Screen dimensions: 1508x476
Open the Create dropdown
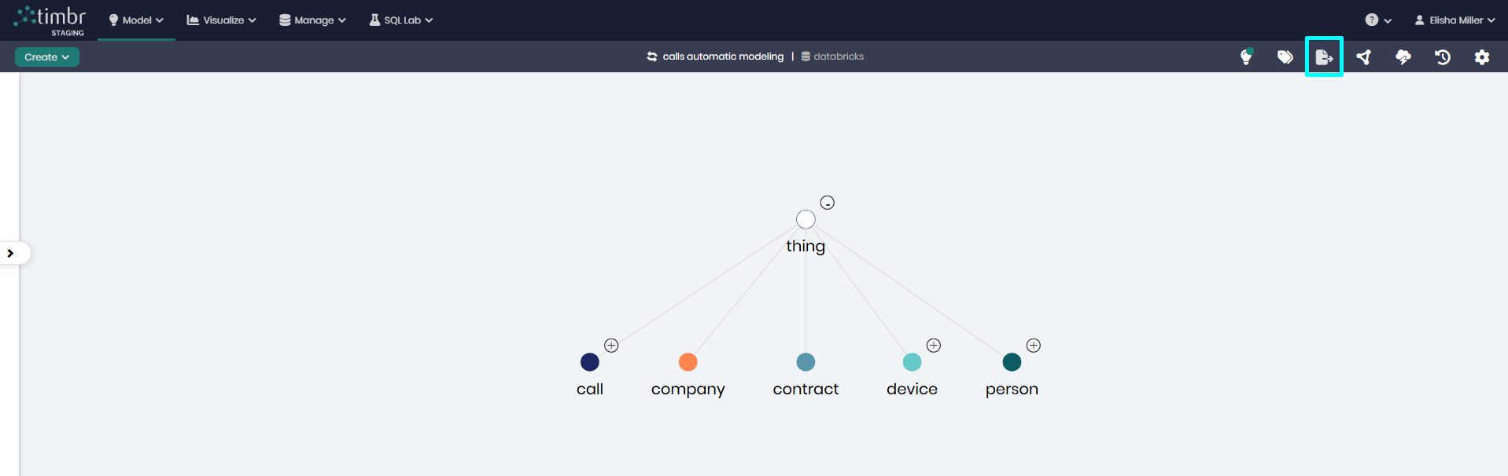46,57
